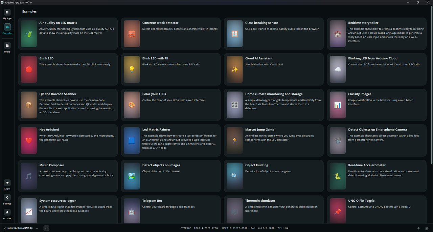Screen dimensions: 433x232
Task: Click the Mascot Jump Game runner icon
Action: click(235, 140)
